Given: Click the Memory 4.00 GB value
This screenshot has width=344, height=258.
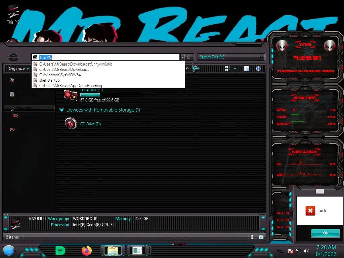Looking at the screenshot, I should 142,219.
